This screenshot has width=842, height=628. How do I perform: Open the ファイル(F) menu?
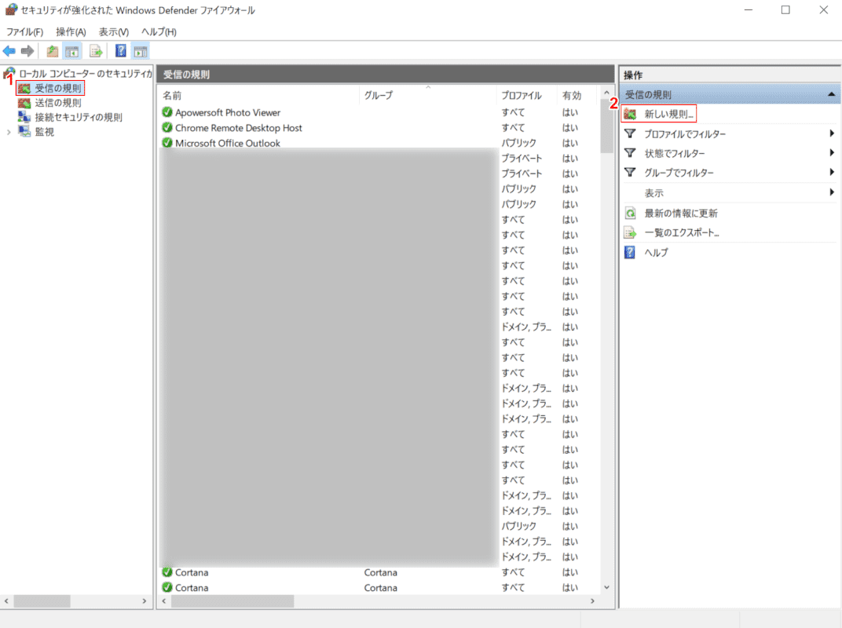pyautogui.click(x=24, y=31)
